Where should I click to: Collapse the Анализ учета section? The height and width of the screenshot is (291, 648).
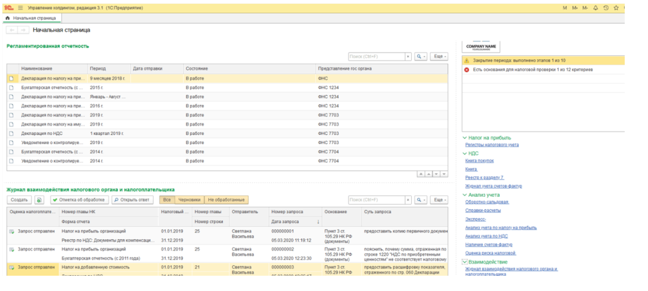coord(464,195)
